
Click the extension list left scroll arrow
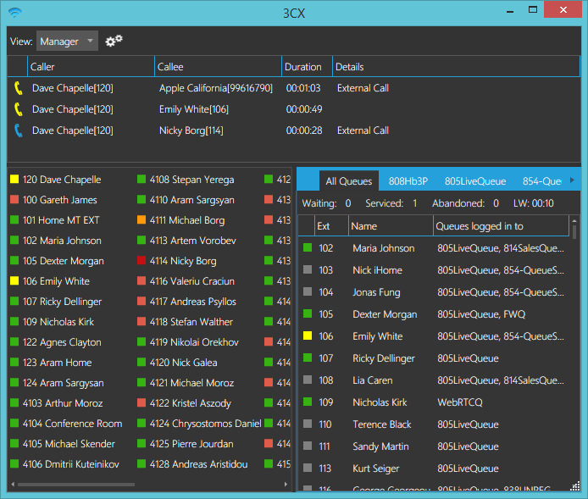click(x=13, y=485)
